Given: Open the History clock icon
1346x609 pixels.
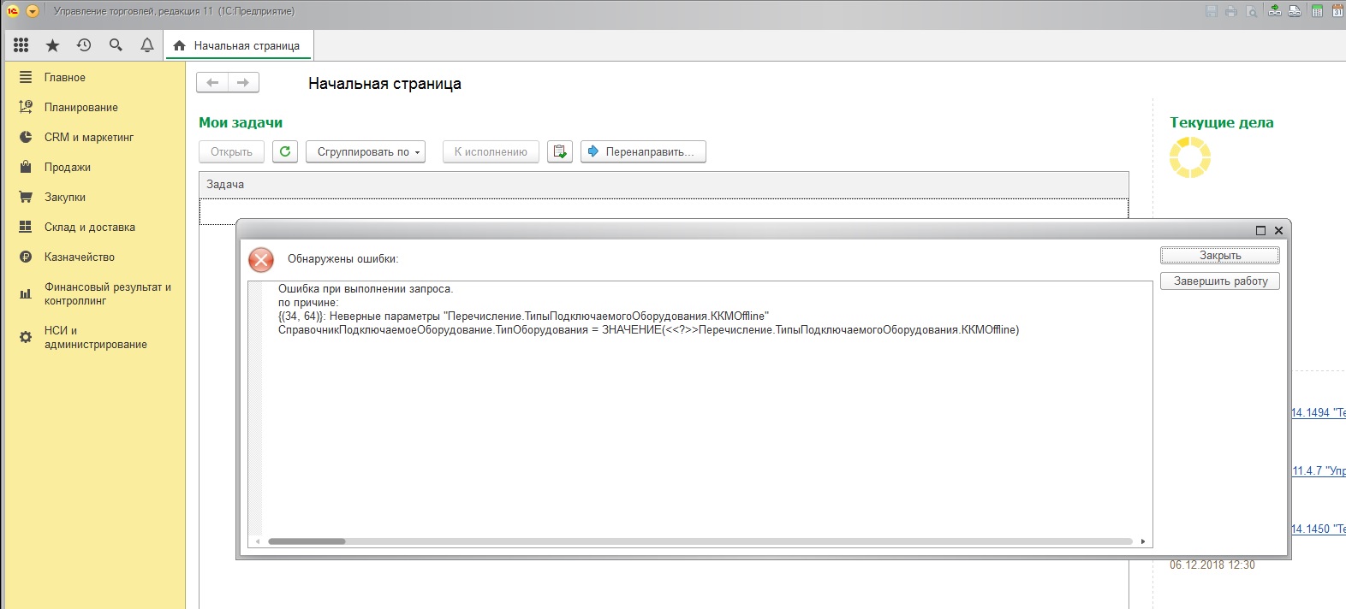Looking at the screenshot, I should (x=84, y=45).
